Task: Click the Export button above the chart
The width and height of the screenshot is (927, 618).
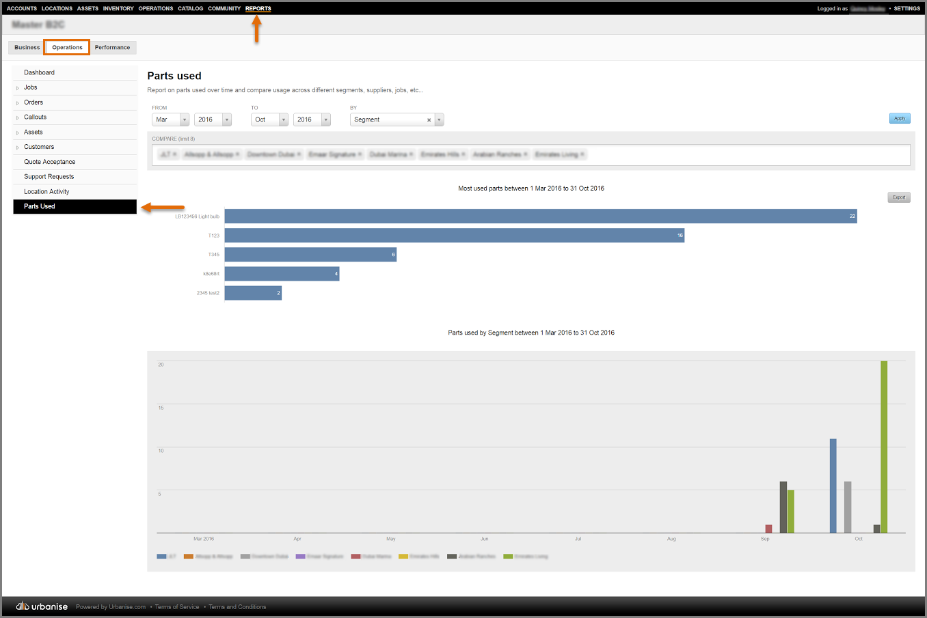Action: (898, 197)
